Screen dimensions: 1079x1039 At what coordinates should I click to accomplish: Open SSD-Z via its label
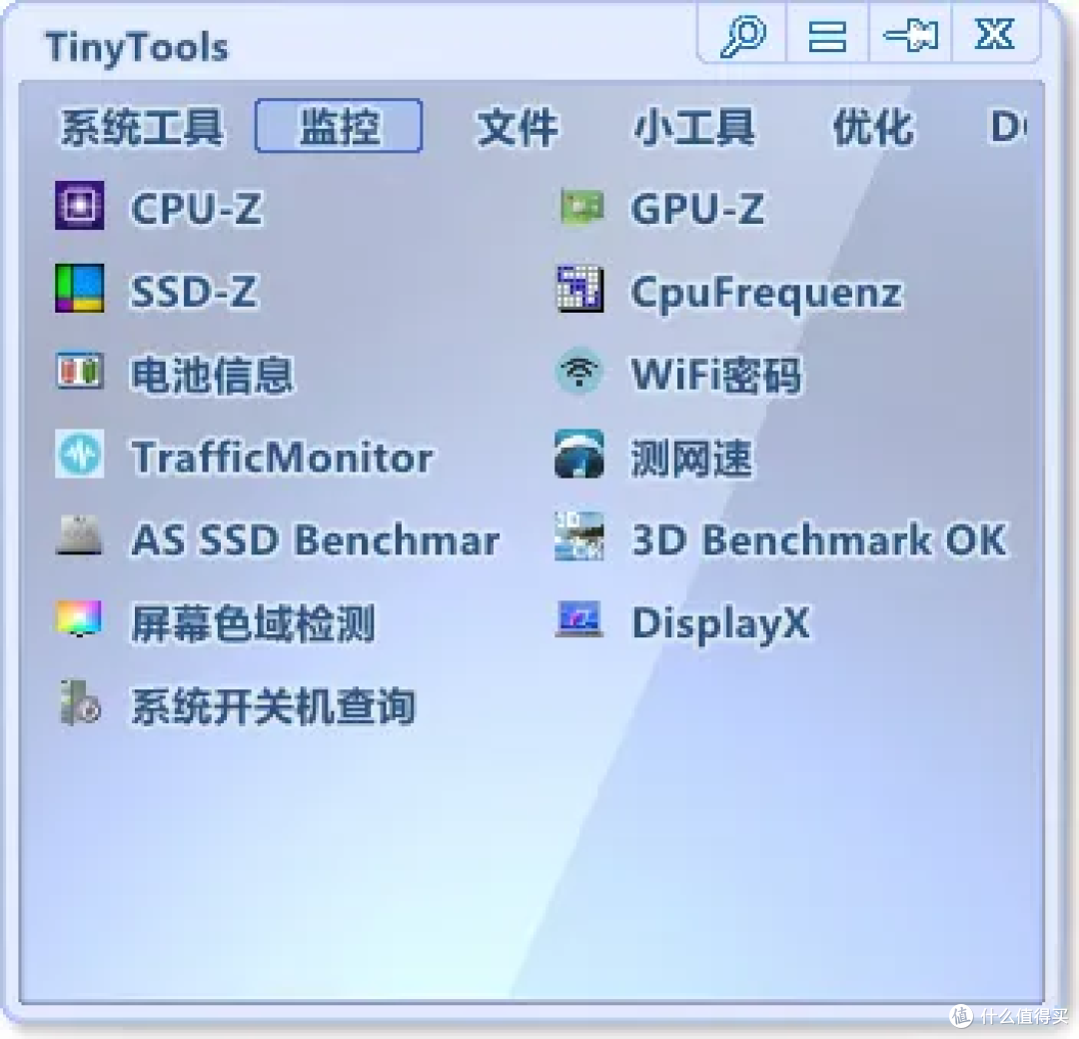tap(195, 291)
